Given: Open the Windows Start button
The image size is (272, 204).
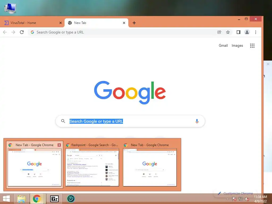Looking at the screenshot, I should coord(6,199).
